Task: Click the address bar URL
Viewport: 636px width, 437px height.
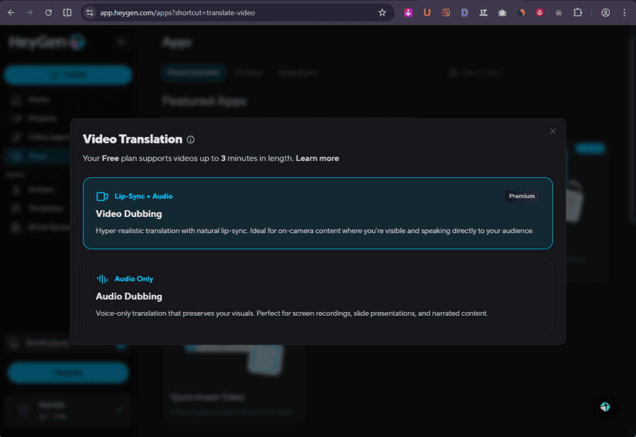Action: click(177, 12)
